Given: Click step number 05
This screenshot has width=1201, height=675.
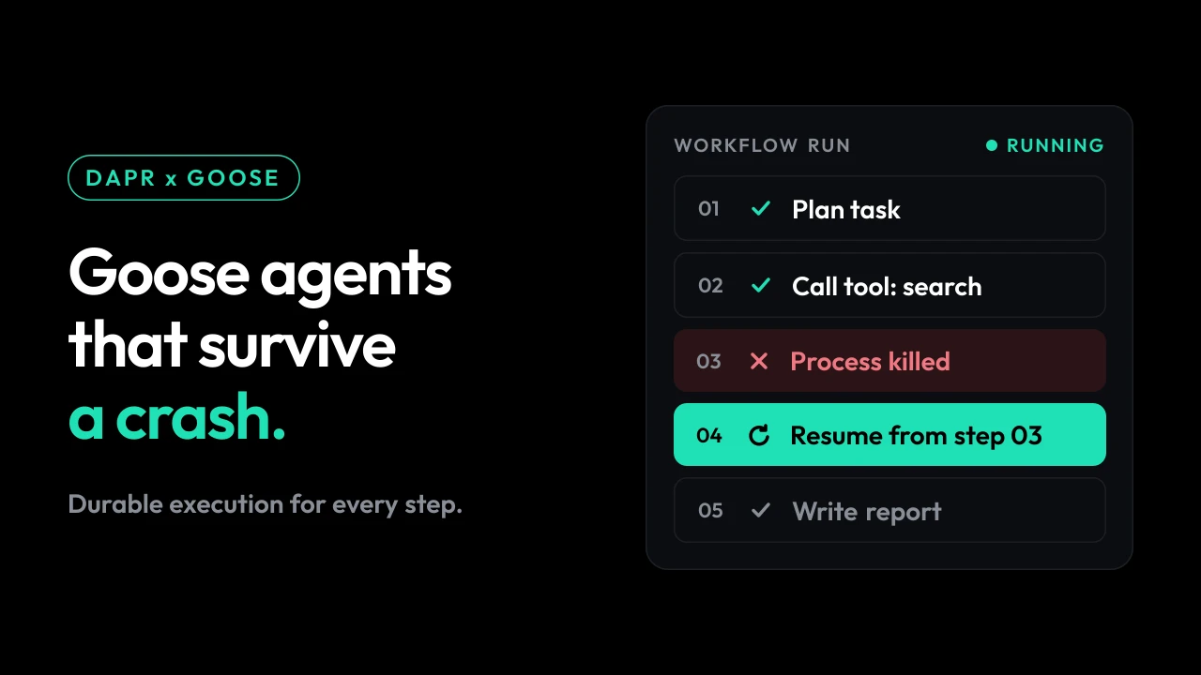Looking at the screenshot, I should [710, 511].
